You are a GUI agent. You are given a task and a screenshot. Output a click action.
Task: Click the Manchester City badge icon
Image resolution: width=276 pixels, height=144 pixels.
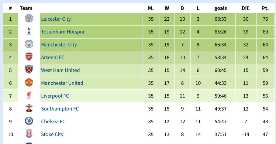pyautogui.click(x=29, y=44)
